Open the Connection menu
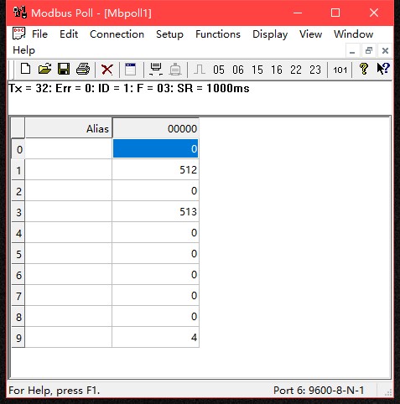The height and width of the screenshot is (404, 400). point(117,34)
